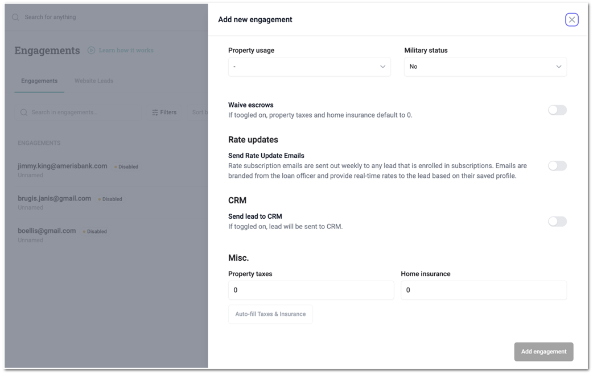Click the Property taxes input field
Screen dimensions: 593x375
click(311, 290)
